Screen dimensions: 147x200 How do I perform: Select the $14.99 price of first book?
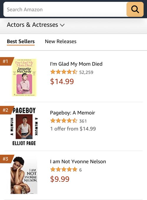point(62,81)
